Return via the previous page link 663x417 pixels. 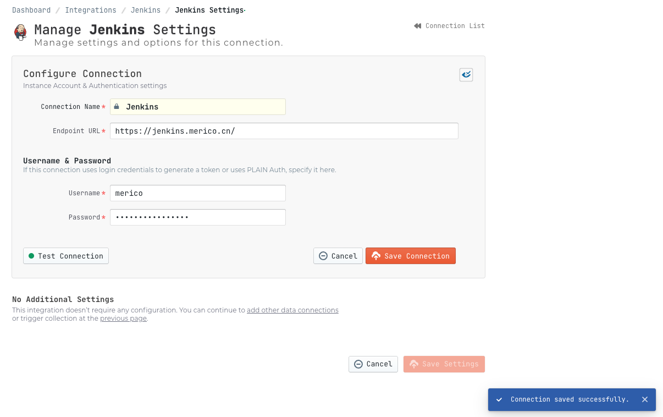[x=123, y=318]
